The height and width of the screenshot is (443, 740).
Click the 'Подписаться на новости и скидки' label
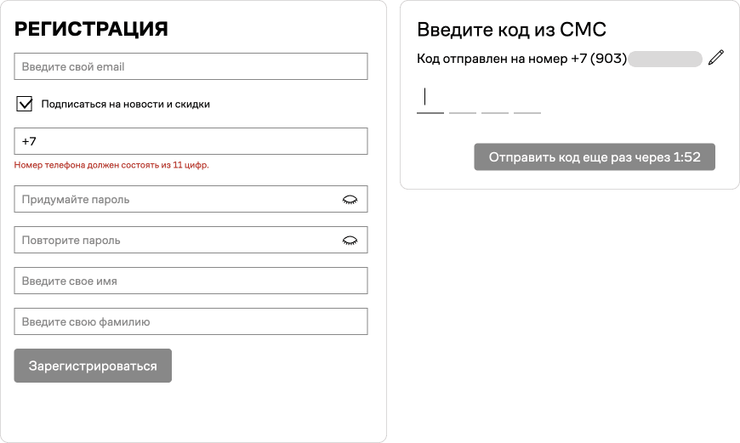pos(126,105)
